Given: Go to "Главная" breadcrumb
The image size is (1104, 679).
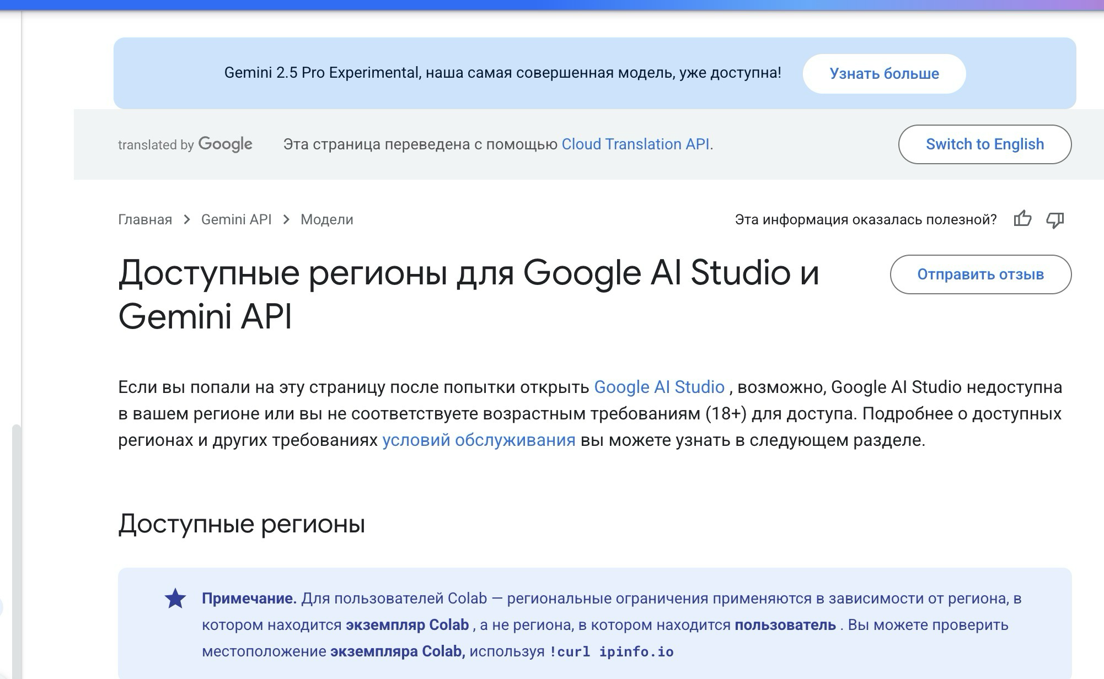Looking at the screenshot, I should pos(145,219).
